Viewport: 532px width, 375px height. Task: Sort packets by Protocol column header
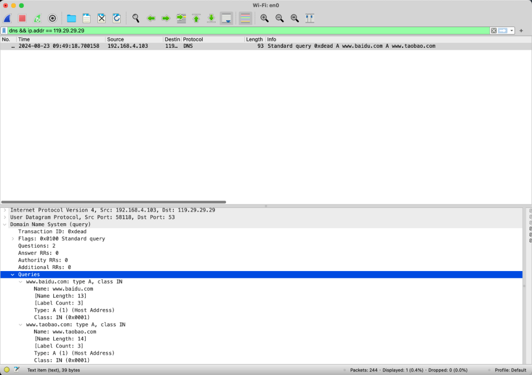(212, 39)
